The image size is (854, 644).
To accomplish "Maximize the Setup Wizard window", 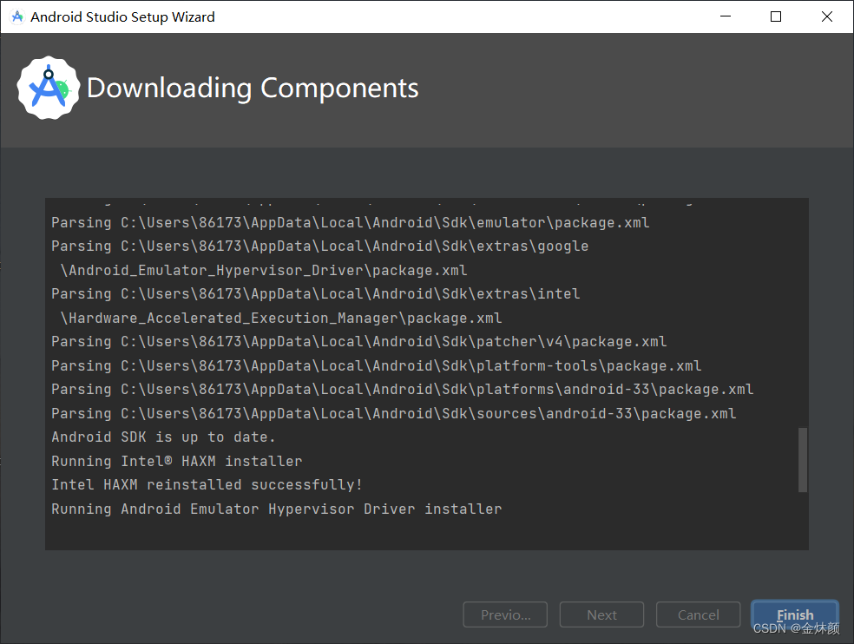I will tap(776, 16).
